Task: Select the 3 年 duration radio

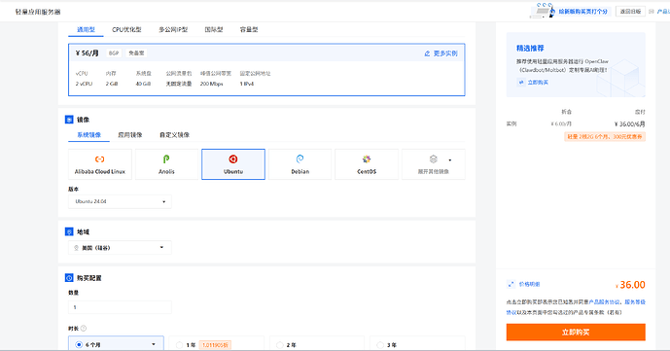Action: click(x=380, y=345)
